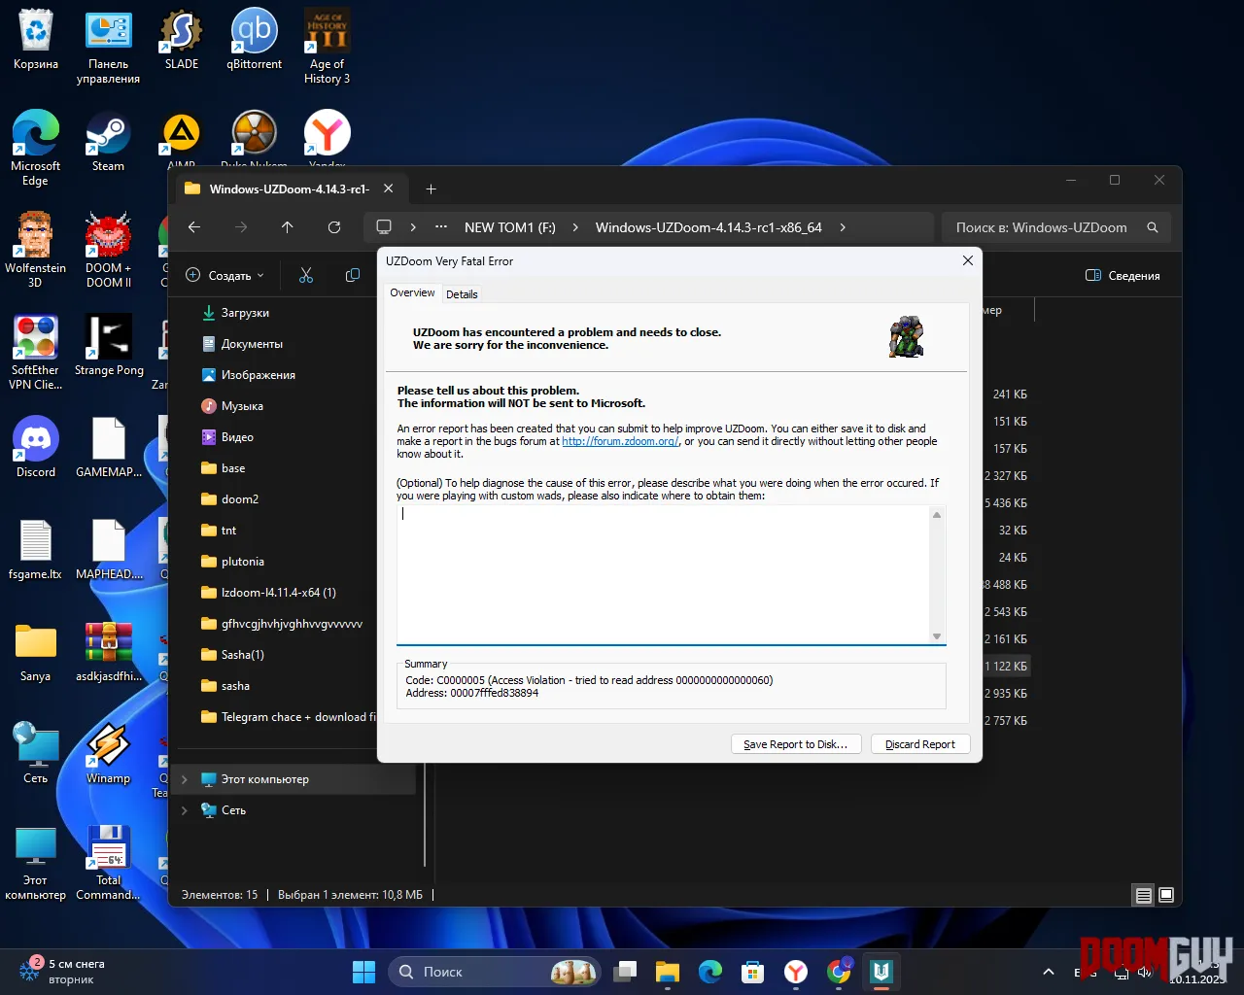Open the Steam desktop shortcut
Viewport: 1244px width, 995px height.
click(108, 141)
